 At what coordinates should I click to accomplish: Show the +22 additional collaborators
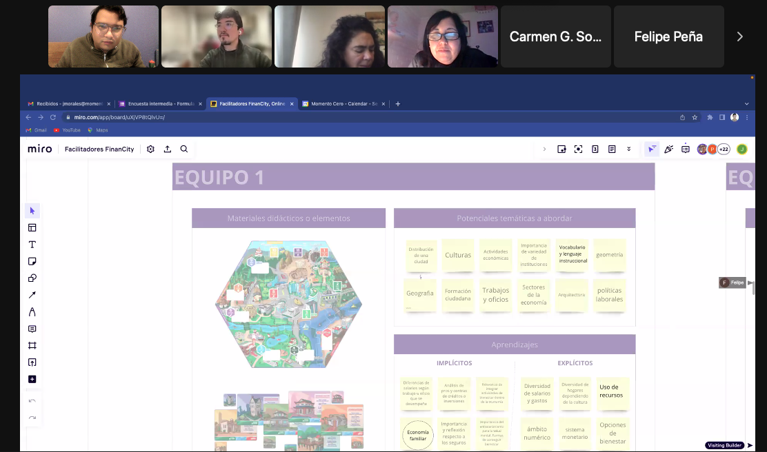tap(724, 149)
